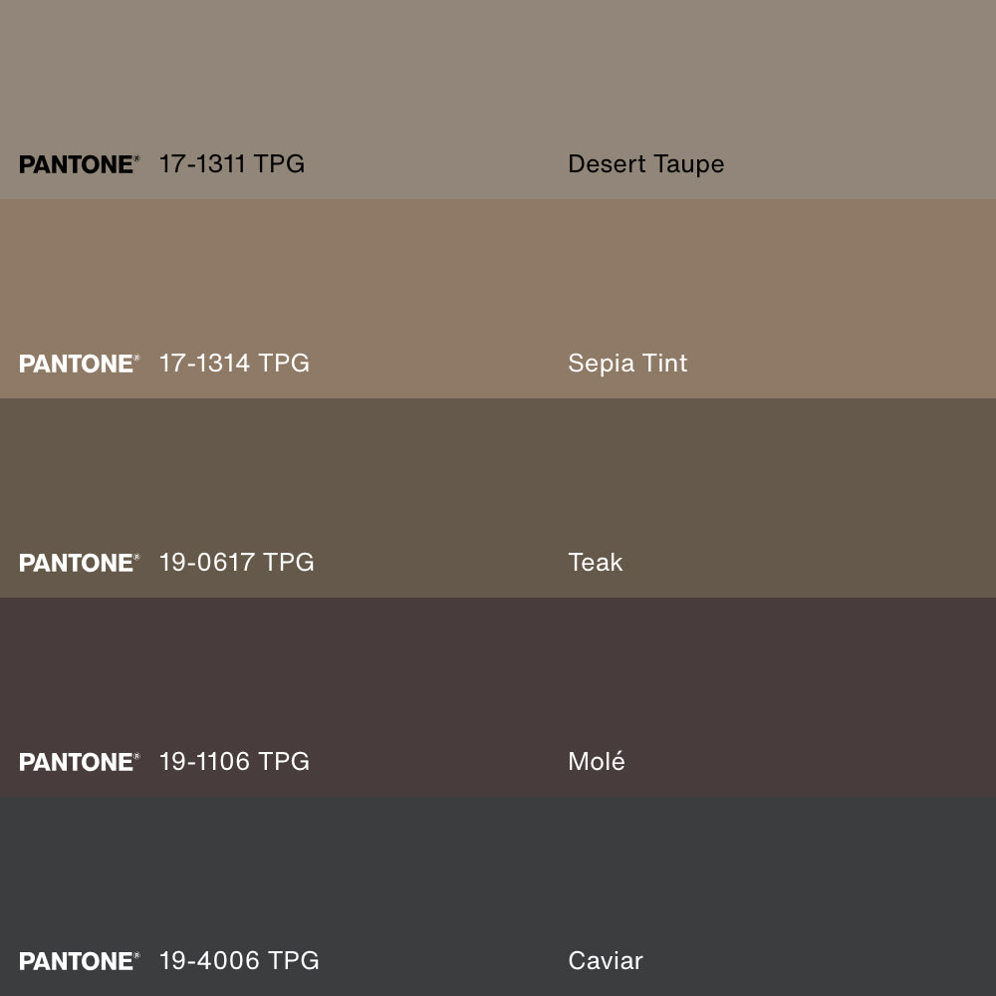Select the "Teak" name label
The height and width of the screenshot is (996, 996).
pyautogui.click(x=595, y=562)
